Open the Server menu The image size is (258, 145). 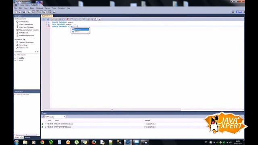[x=48, y=8]
